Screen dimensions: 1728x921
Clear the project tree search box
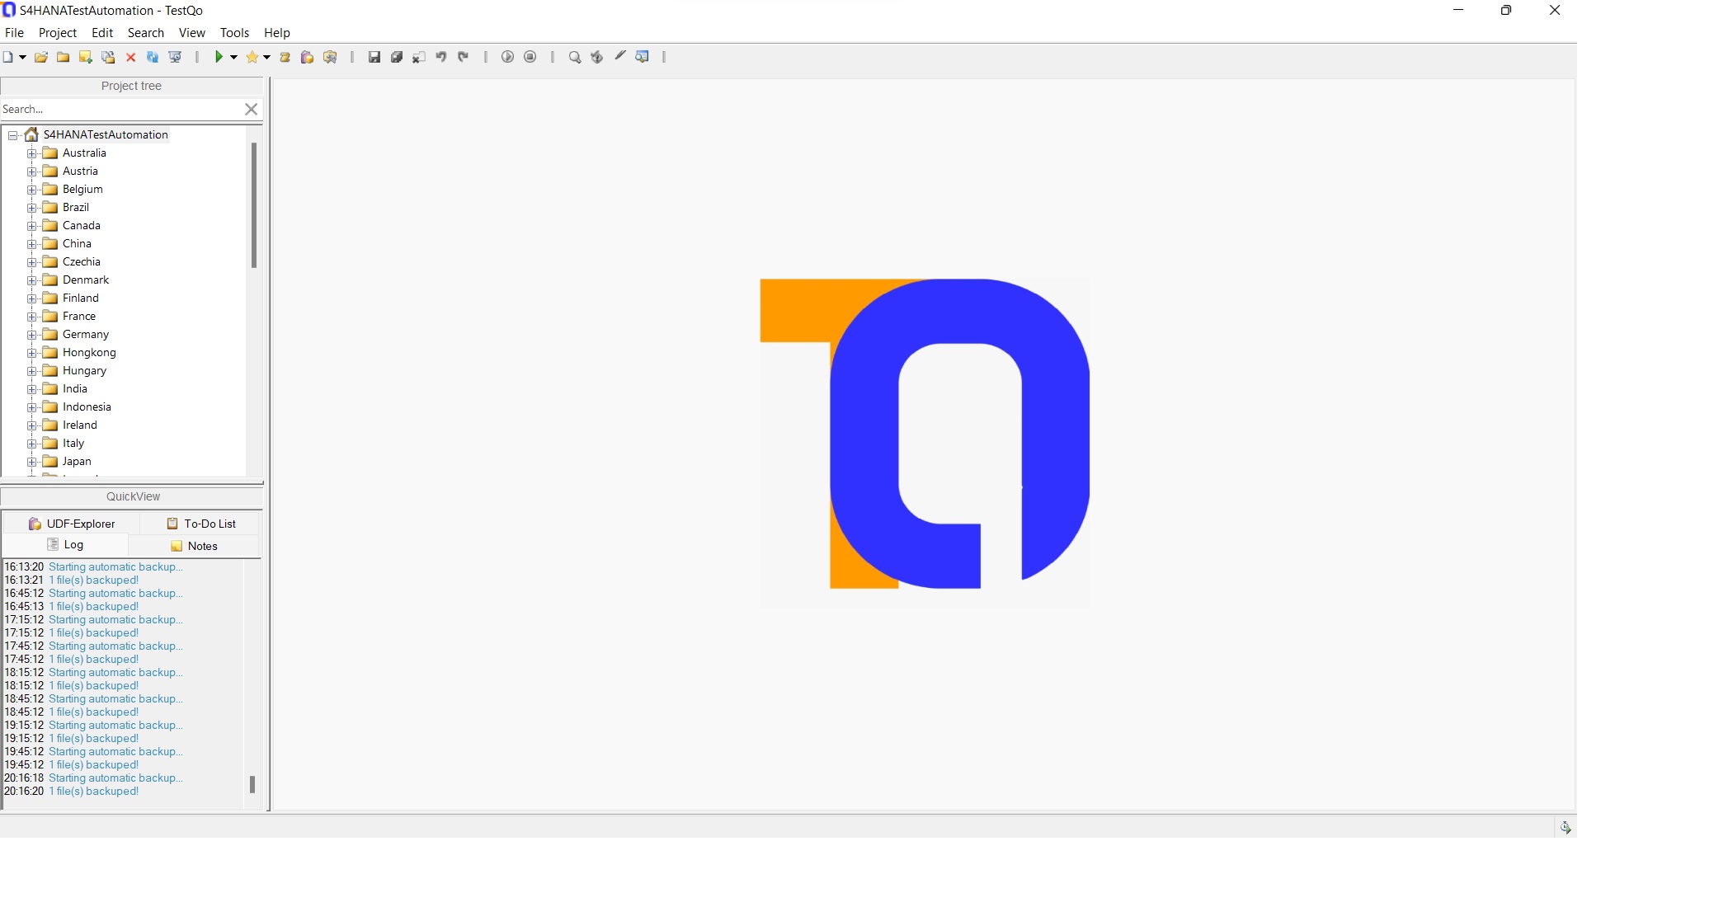click(x=252, y=109)
